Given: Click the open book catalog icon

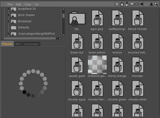Looking at the screenshot, I should 132,4.
